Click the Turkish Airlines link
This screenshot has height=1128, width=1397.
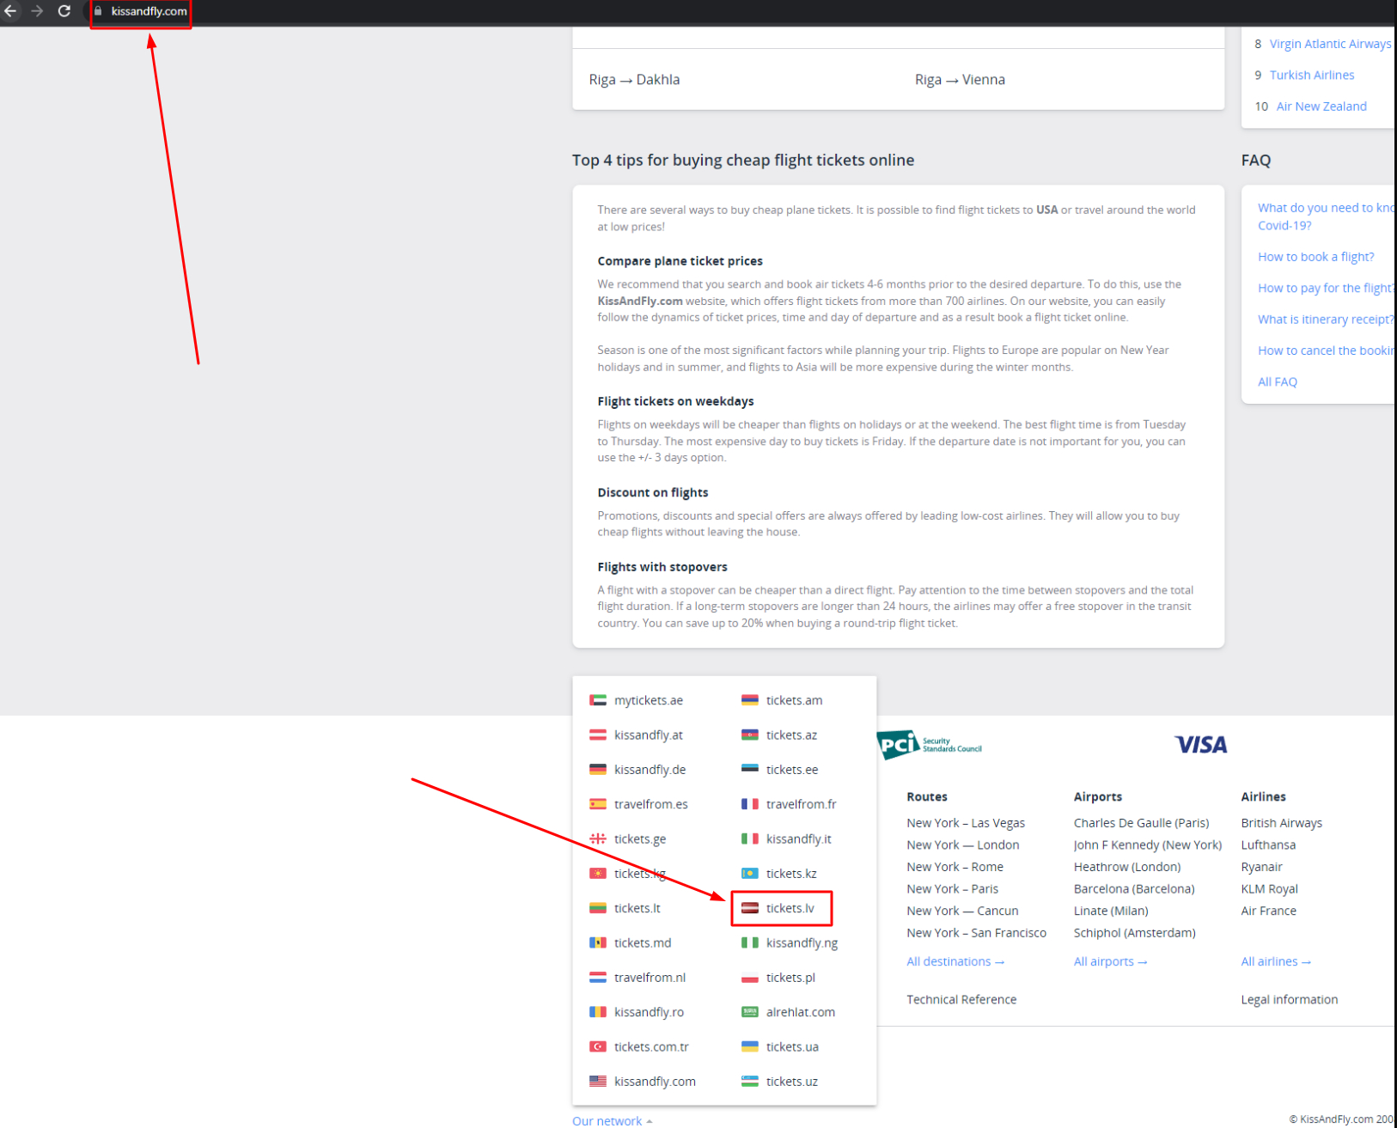(1311, 76)
